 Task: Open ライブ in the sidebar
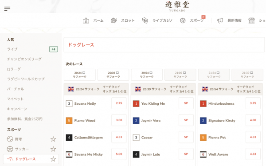(12, 49)
